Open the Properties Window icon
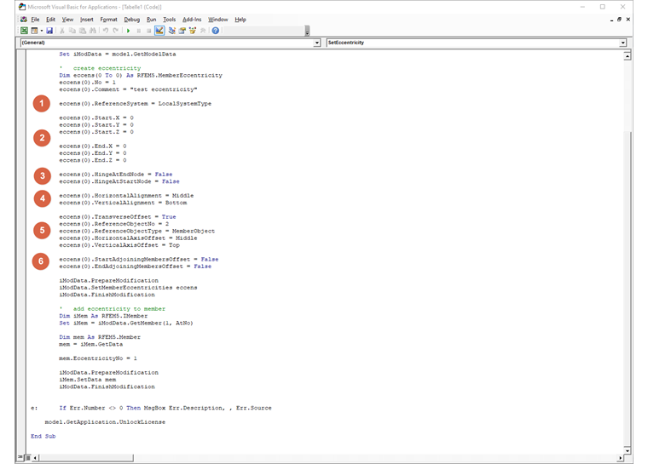Image resolution: width=648 pixels, height=464 pixels. click(x=182, y=31)
